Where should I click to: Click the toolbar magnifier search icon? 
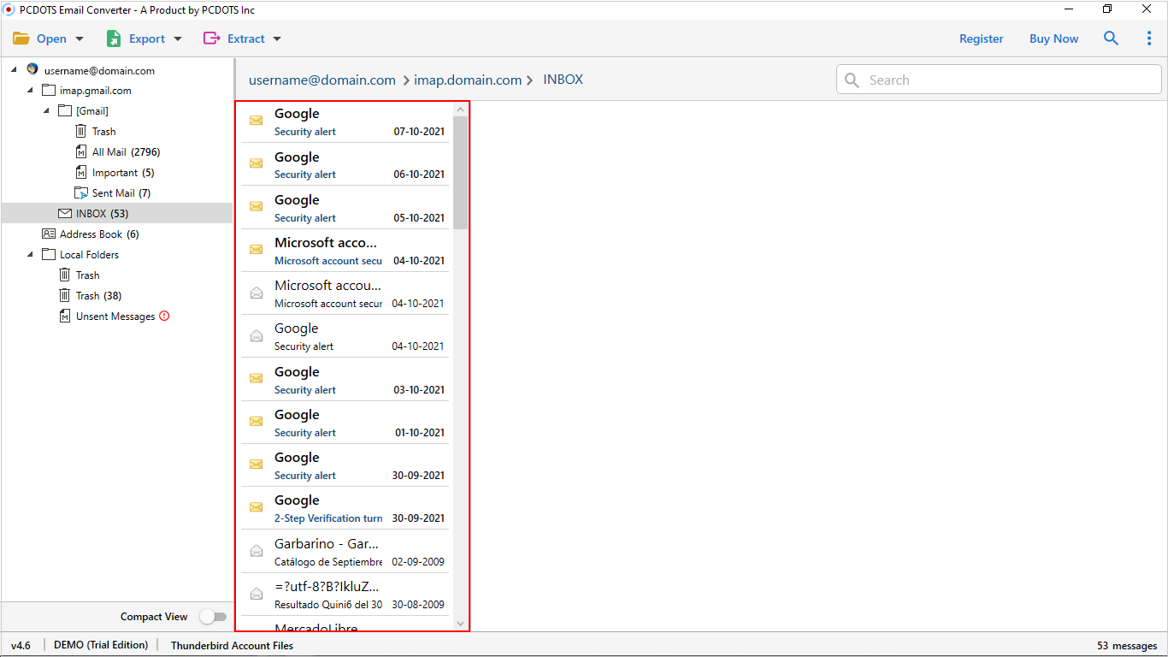[x=1111, y=38]
